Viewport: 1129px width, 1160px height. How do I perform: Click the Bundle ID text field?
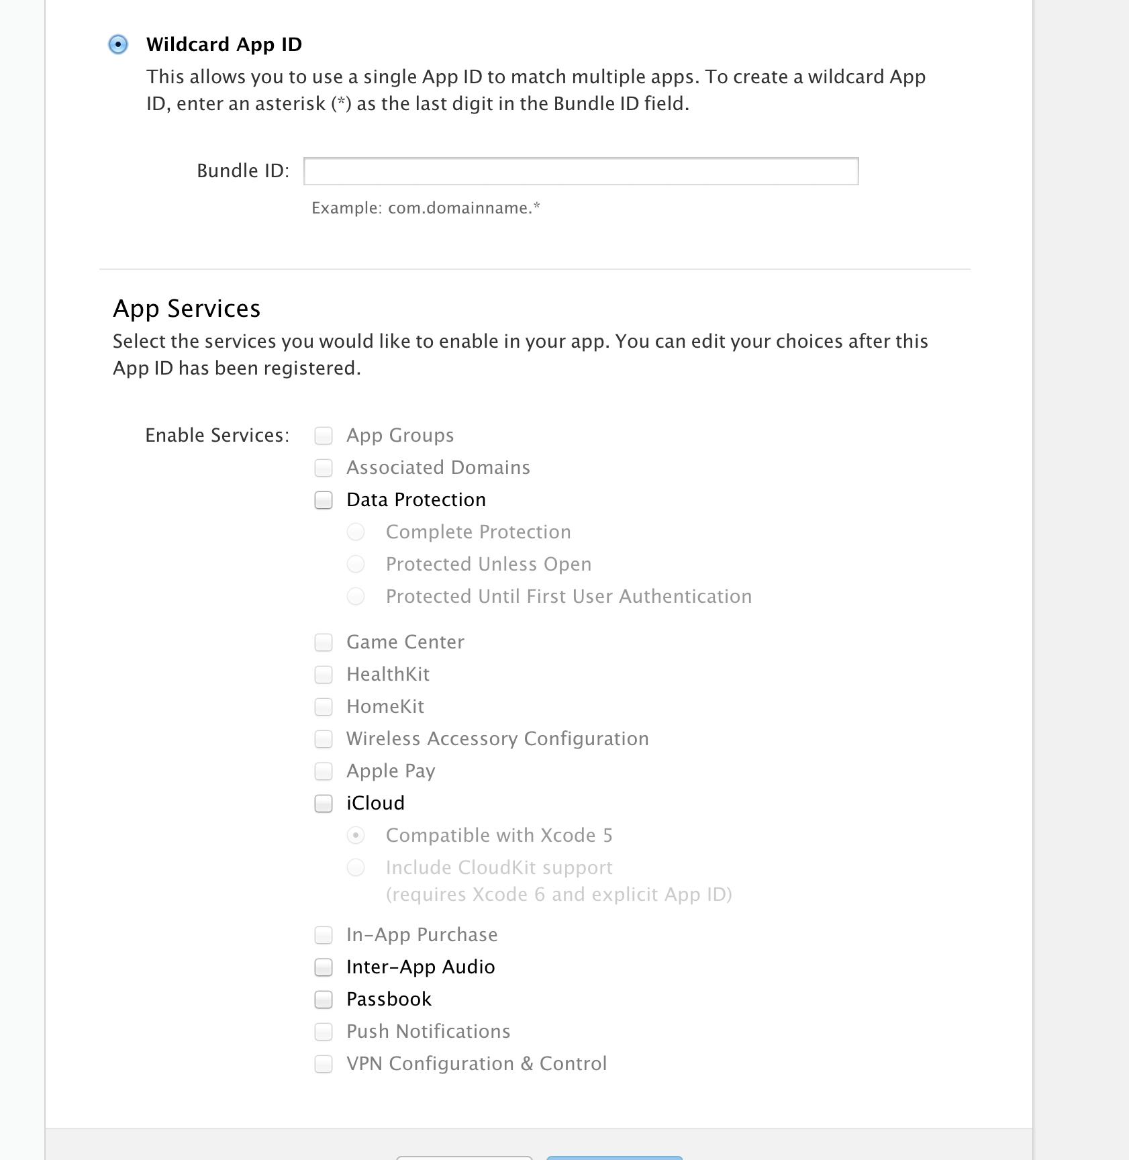(581, 171)
